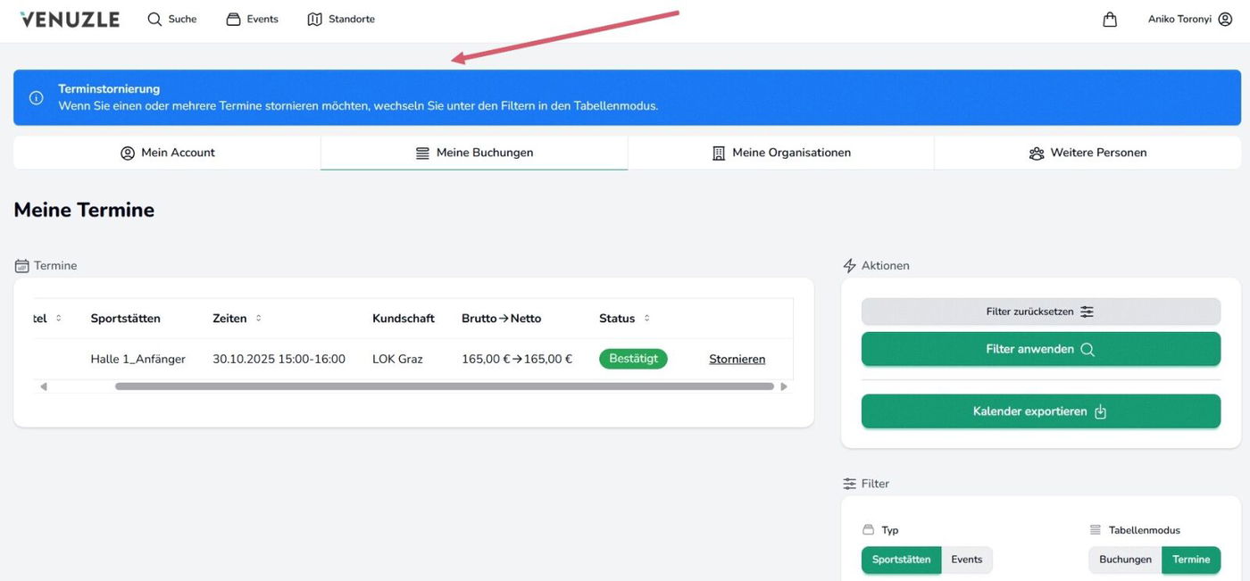Screen dimensions: 1250x581
Task: Click the Events ticket icon
Action: pyautogui.click(x=233, y=19)
